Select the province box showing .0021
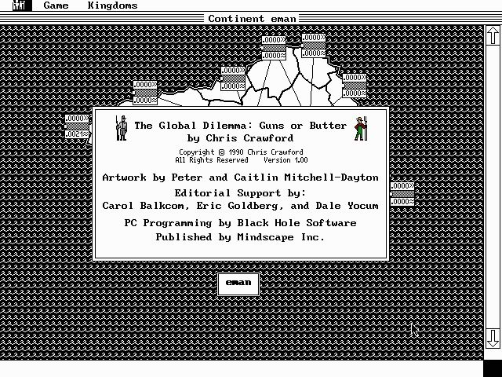Screen dimensions: 502x377 (77, 126)
